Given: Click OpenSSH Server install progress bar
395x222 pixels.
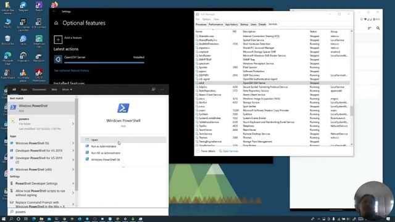Looking at the screenshot, I should pos(104,62).
